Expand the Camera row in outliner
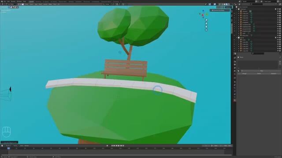 click(x=239, y=11)
